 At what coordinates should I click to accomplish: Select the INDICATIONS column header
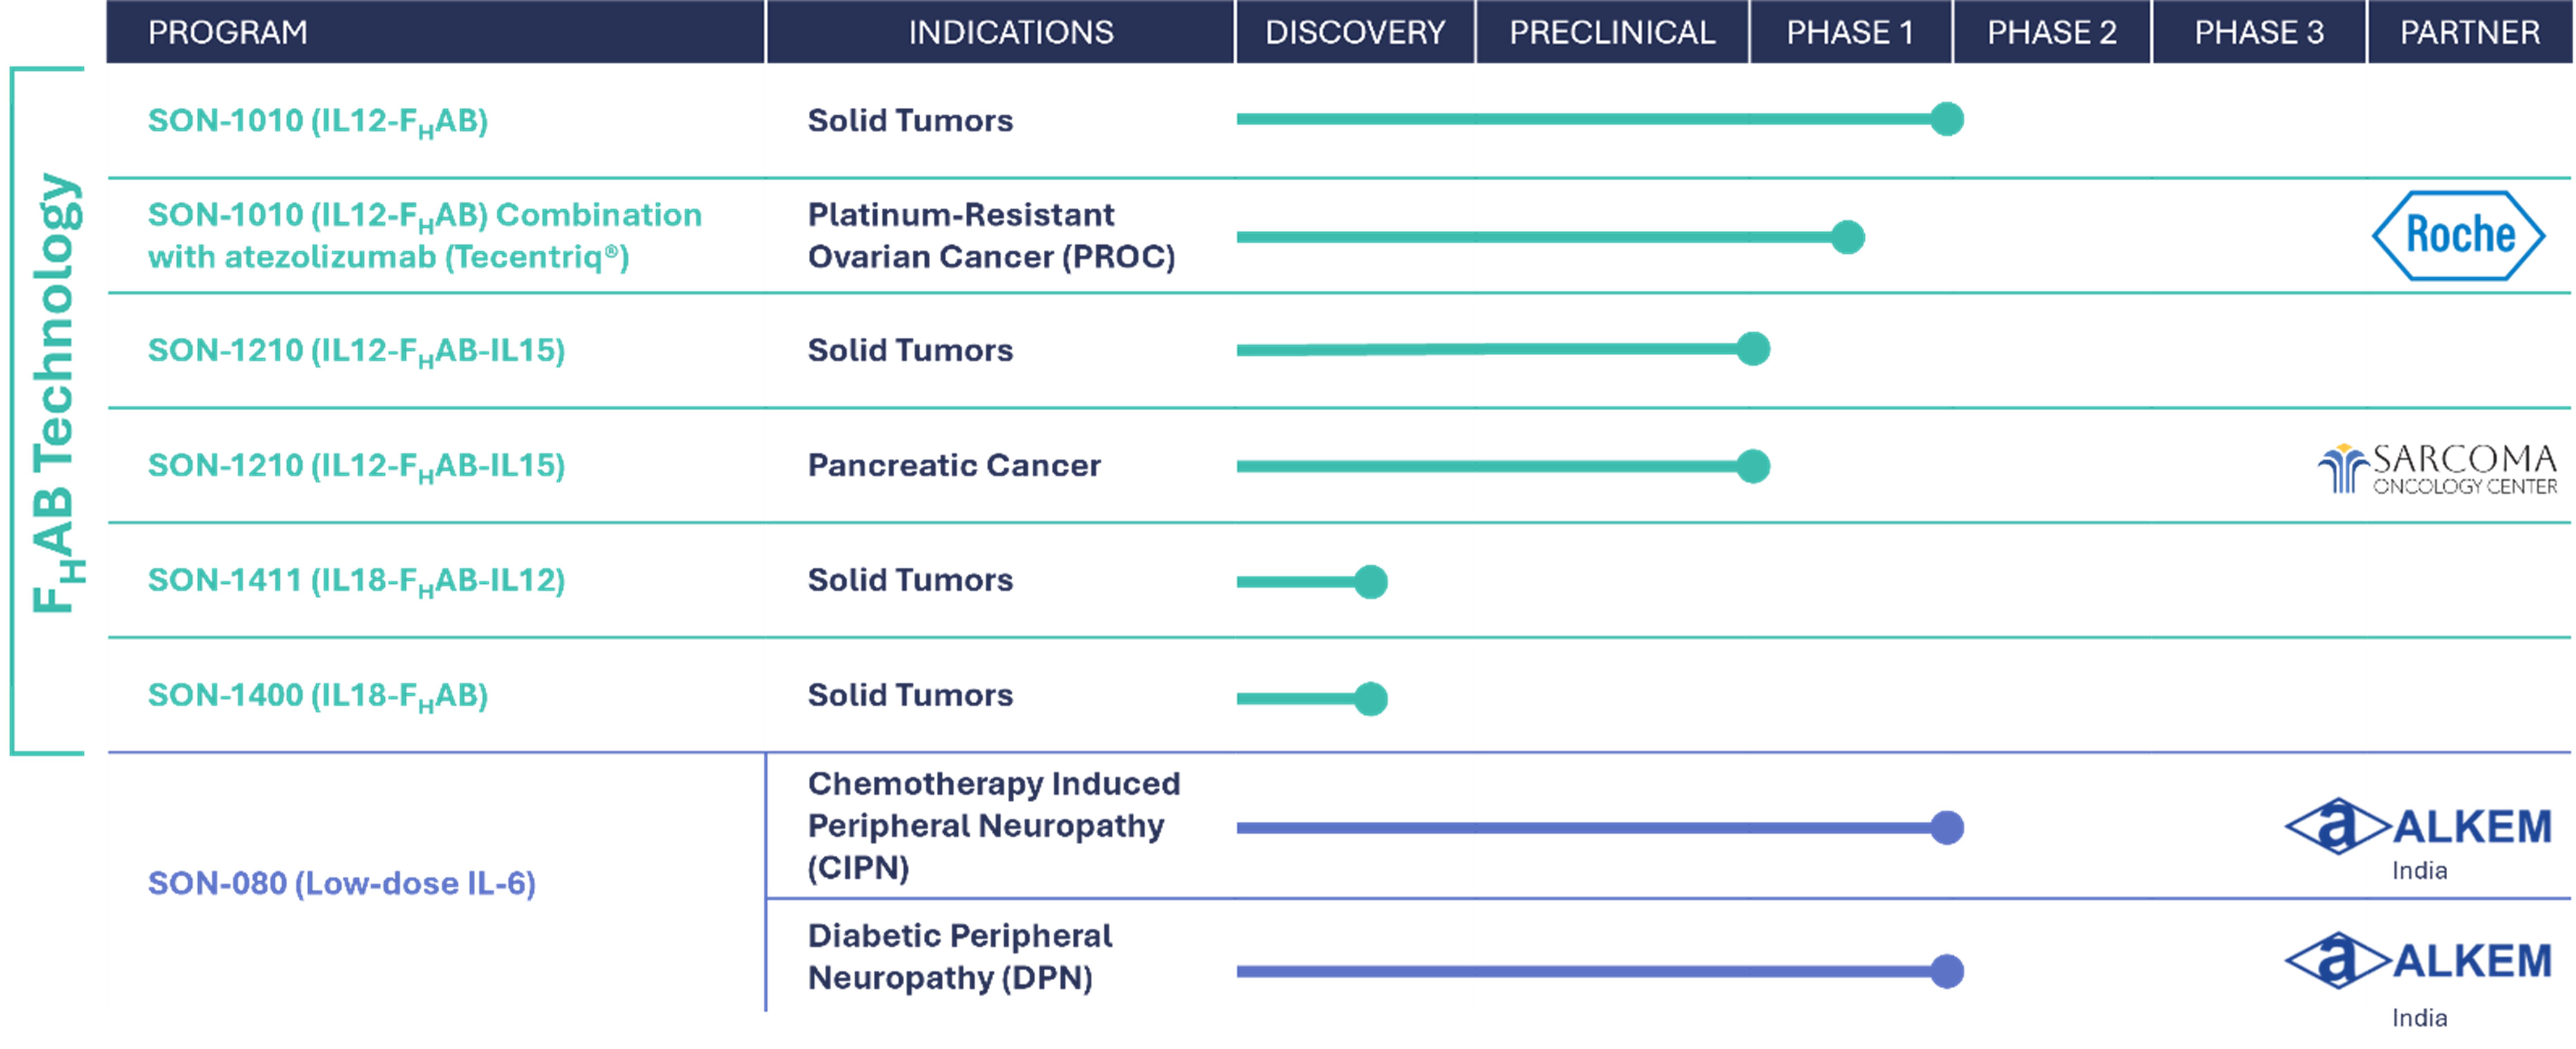[1010, 32]
